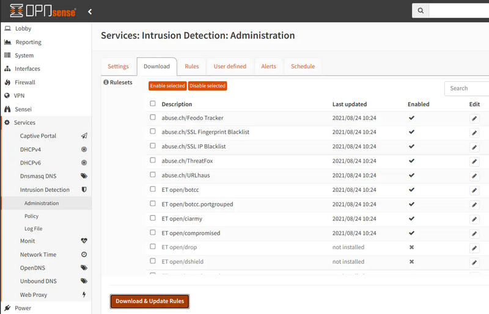Click the Enable selected button
Image resolution: width=489 pixels, height=314 pixels.
click(x=167, y=86)
